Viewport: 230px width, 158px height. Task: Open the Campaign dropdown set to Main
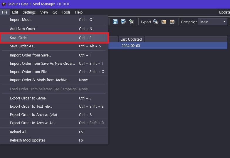coord(213,22)
